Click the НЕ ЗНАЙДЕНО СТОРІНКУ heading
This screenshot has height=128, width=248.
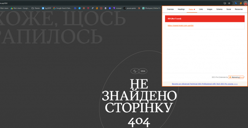click(139, 96)
